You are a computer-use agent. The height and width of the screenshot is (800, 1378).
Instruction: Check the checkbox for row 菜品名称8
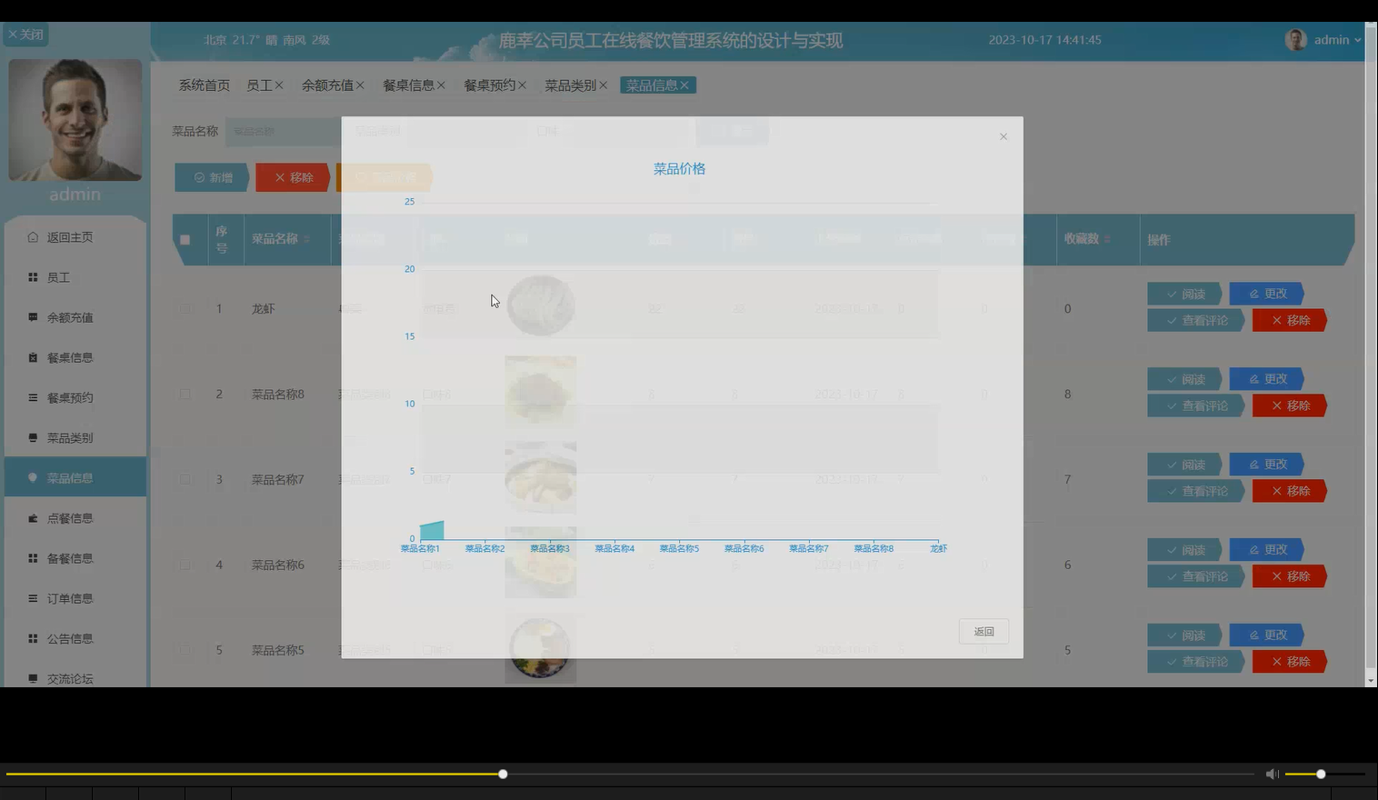(185, 395)
